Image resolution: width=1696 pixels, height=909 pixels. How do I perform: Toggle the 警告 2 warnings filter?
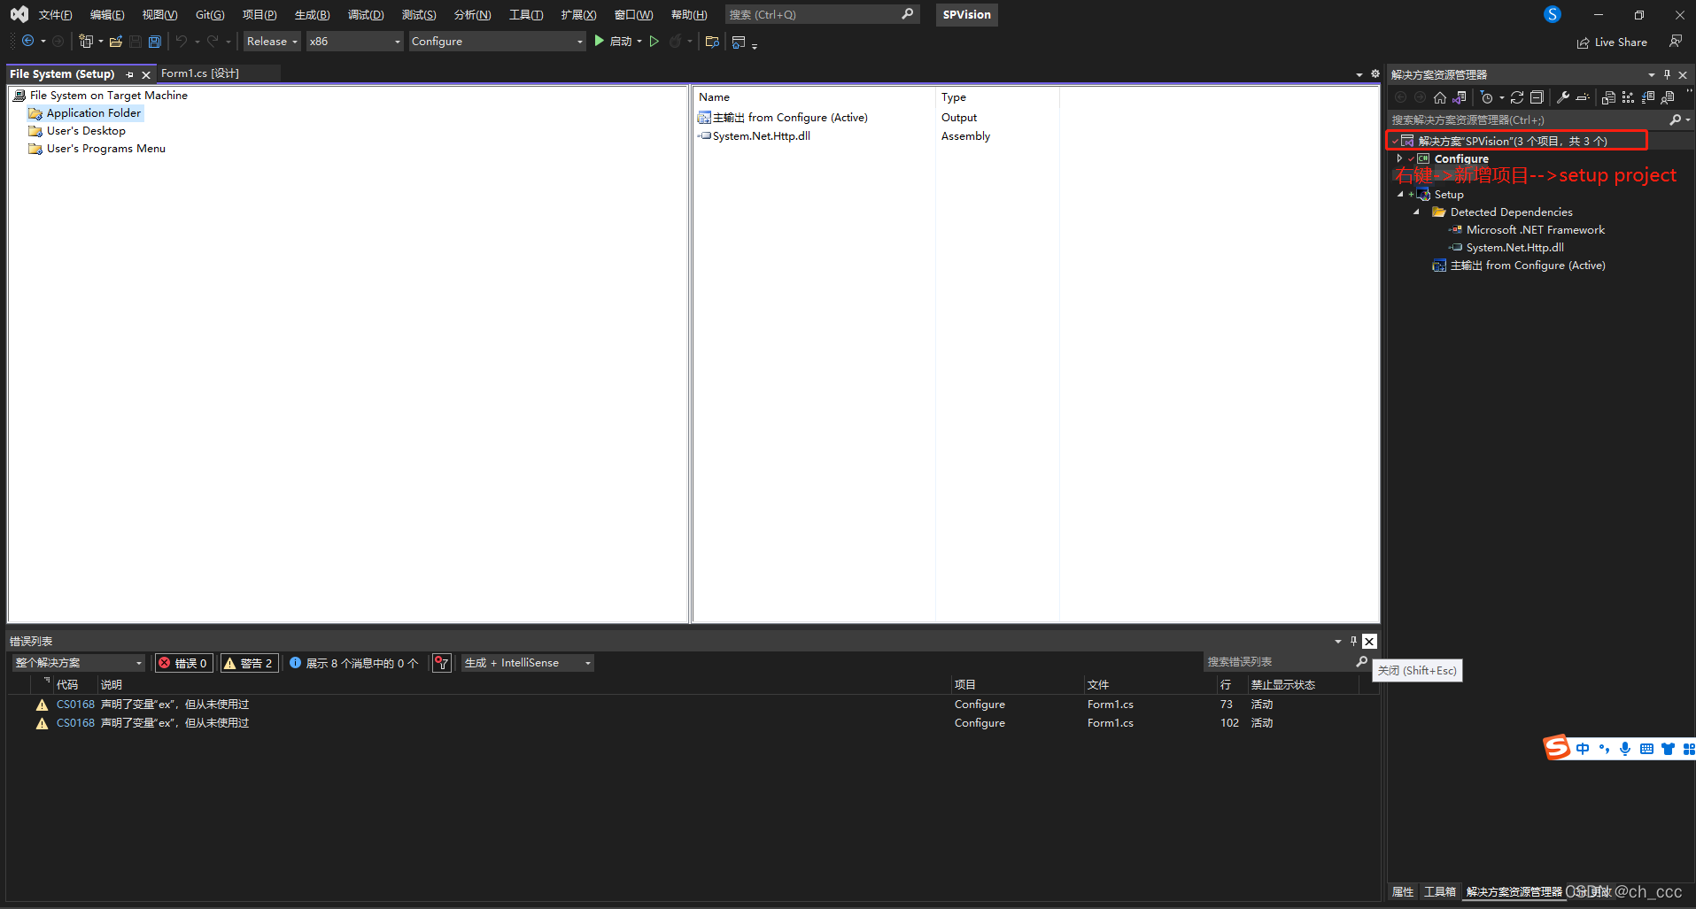(250, 663)
